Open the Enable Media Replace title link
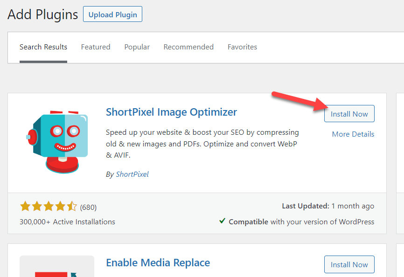 [158, 263]
